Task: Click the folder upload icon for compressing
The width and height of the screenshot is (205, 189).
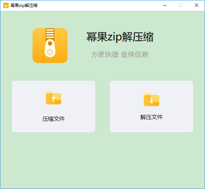Action: click(x=54, y=98)
